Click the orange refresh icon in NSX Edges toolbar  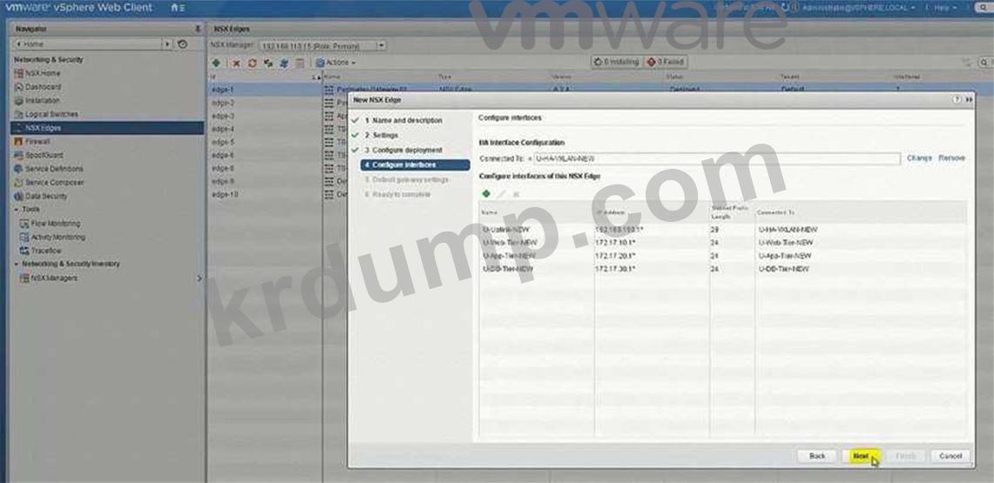(253, 63)
